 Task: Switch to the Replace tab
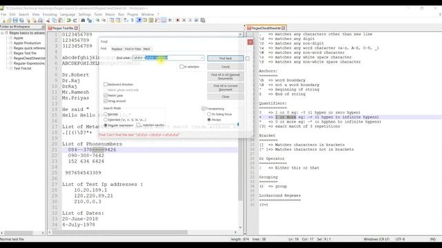[117, 49]
